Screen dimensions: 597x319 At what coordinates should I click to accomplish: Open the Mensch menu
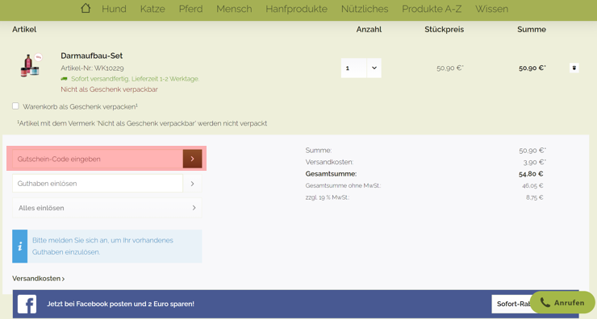(234, 9)
